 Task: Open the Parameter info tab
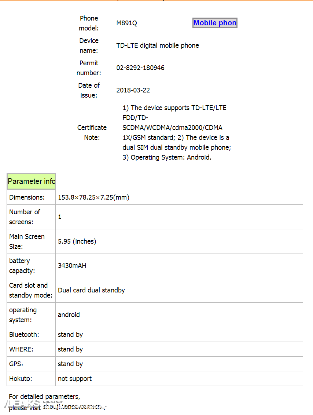coord(31,181)
